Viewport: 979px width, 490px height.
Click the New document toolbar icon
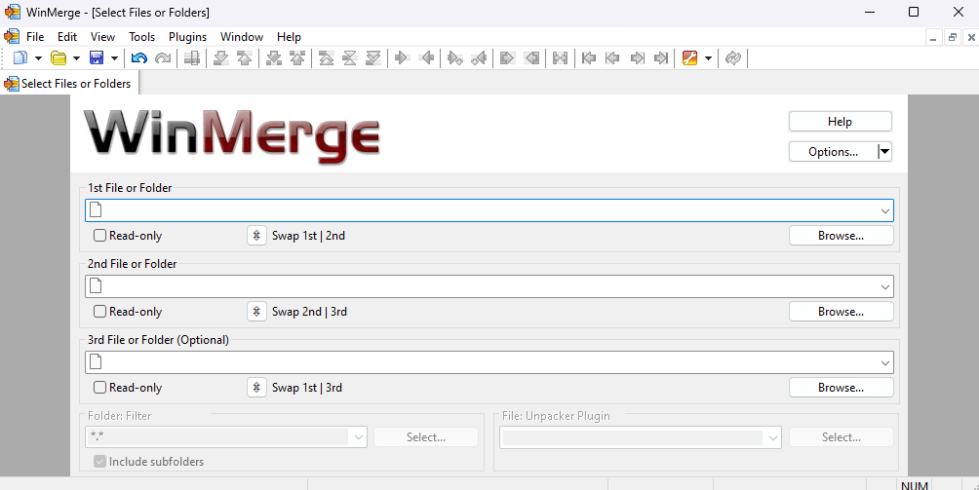20,58
